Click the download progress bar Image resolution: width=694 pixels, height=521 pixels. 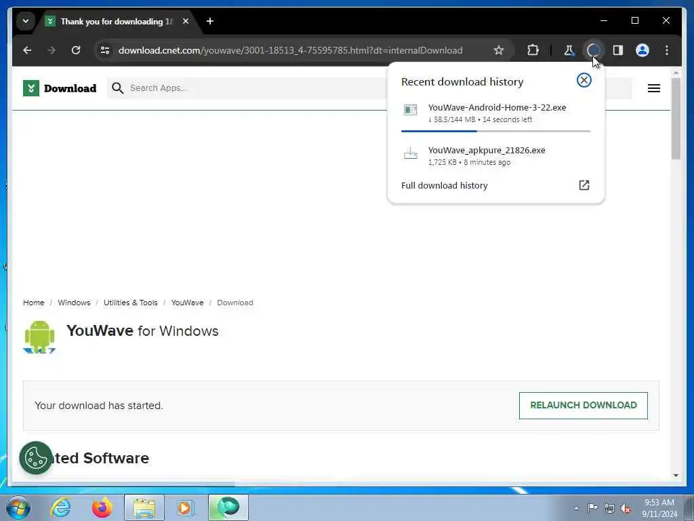click(495, 131)
